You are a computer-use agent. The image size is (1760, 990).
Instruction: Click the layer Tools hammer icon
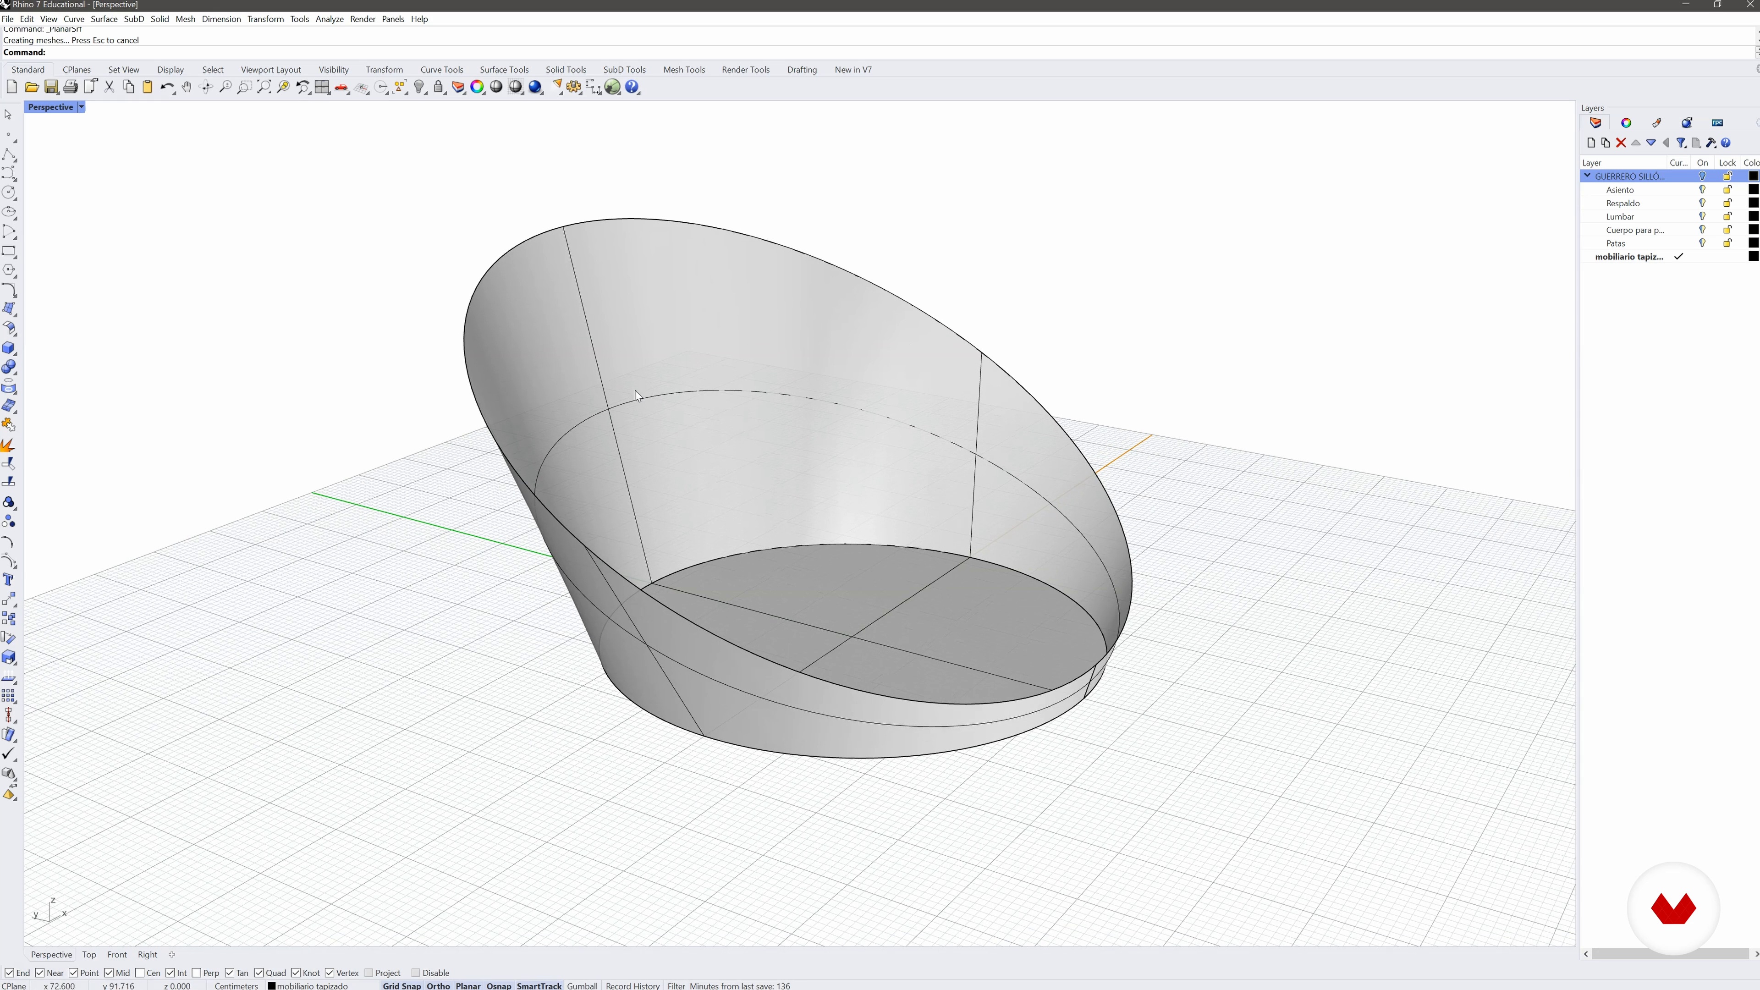[x=1711, y=143]
